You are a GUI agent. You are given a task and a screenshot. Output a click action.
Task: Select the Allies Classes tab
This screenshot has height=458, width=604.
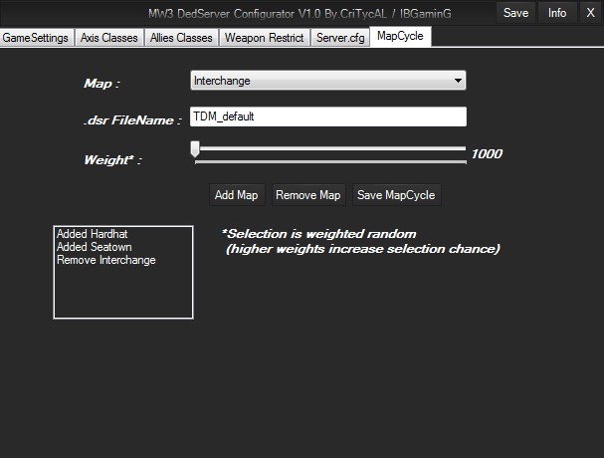[180, 38]
